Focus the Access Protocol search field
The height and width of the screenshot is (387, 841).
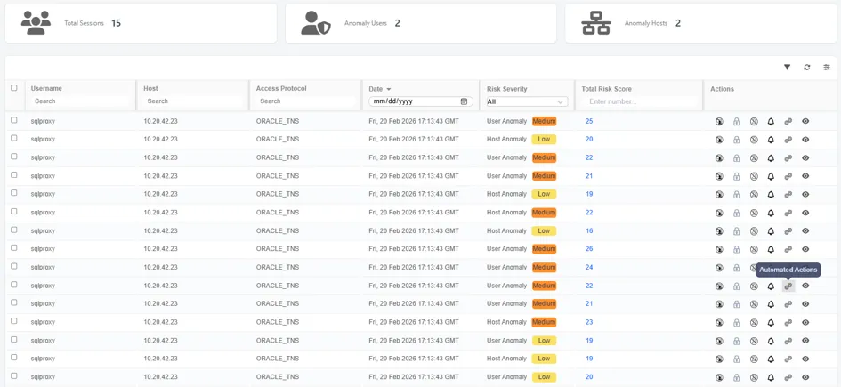point(306,101)
